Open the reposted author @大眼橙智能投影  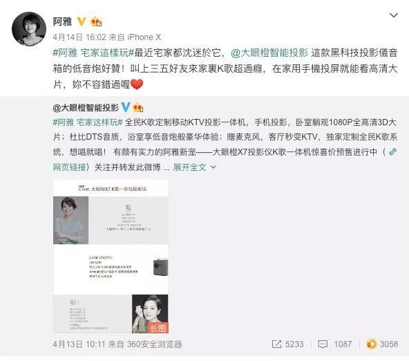(x=86, y=108)
